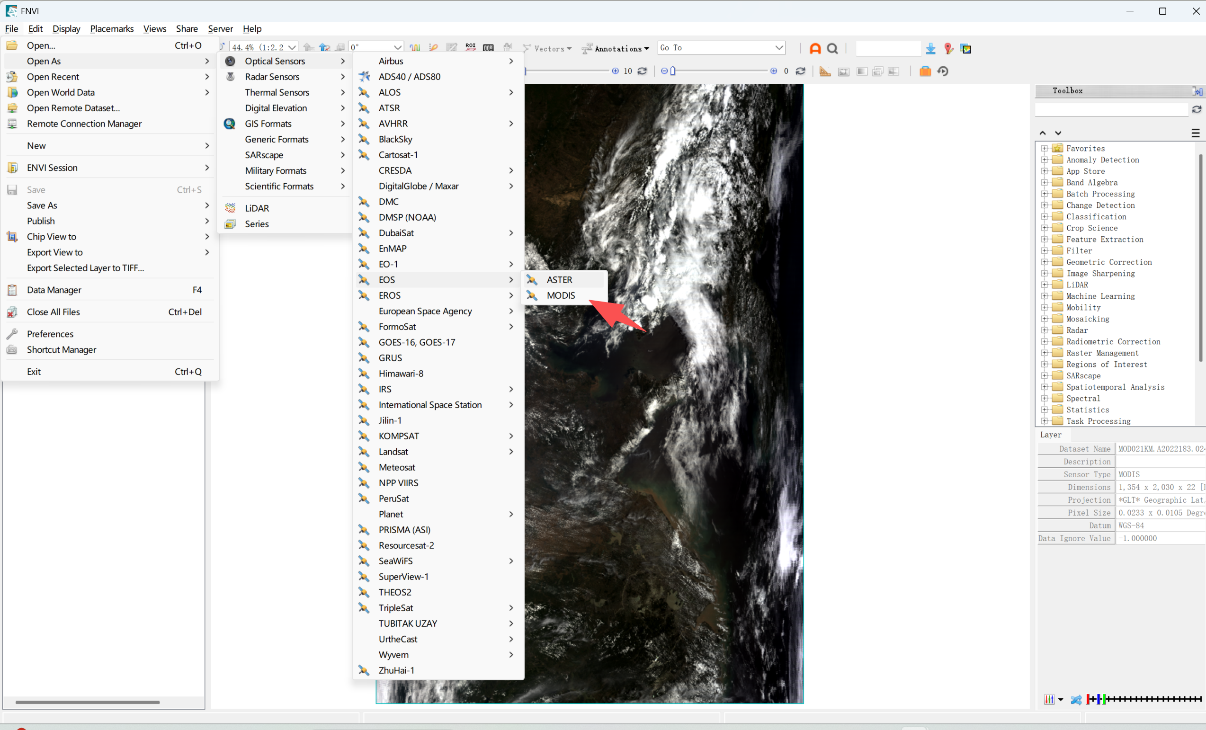Open the Annotations dropdown

pyautogui.click(x=646, y=48)
